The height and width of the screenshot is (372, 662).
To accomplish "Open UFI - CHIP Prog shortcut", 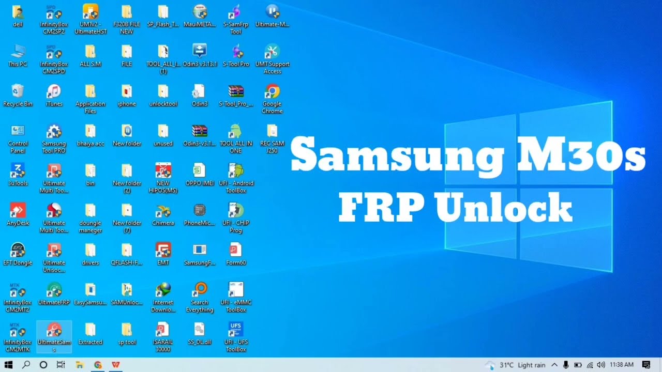I will (236, 218).
